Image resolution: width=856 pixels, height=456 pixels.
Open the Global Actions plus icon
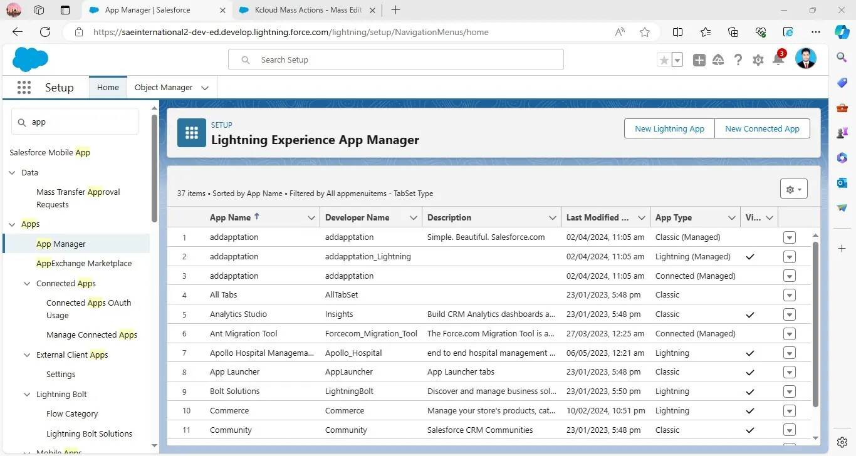699,60
